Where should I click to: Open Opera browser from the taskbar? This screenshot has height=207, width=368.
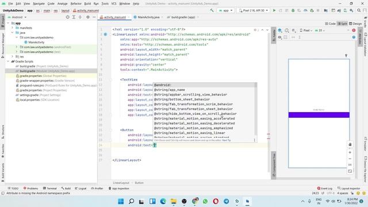216,201
